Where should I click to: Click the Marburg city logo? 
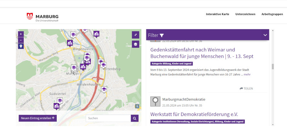click(x=42, y=17)
